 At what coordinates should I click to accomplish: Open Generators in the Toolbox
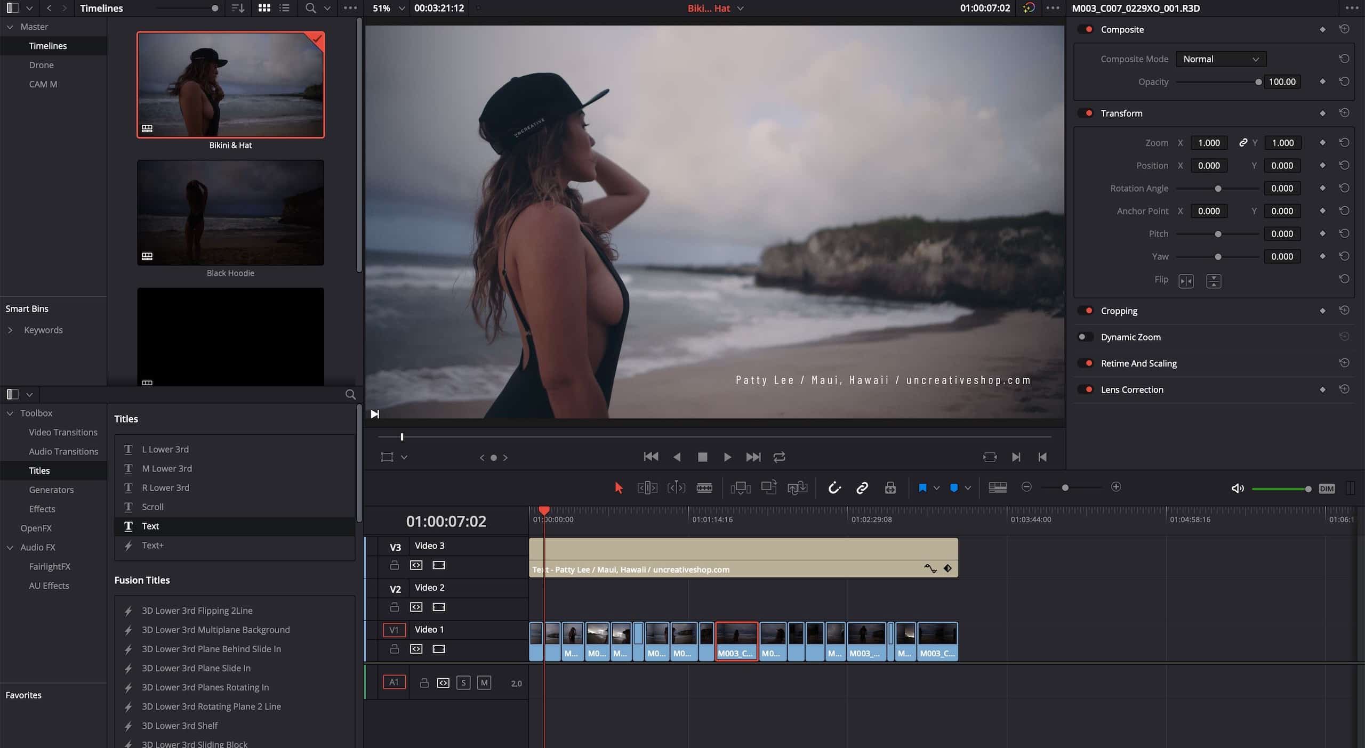[x=51, y=490]
